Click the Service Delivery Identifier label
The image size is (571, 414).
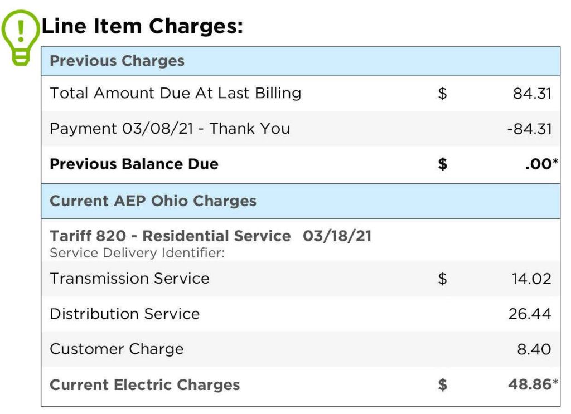[x=137, y=252]
